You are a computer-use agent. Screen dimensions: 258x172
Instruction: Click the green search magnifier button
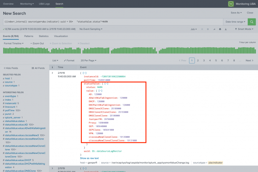tap(252, 22)
